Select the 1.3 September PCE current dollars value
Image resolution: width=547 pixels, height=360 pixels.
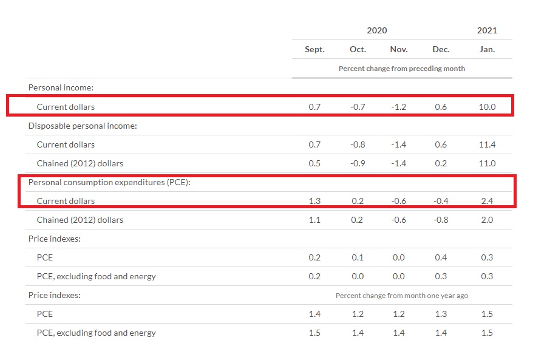(x=314, y=201)
